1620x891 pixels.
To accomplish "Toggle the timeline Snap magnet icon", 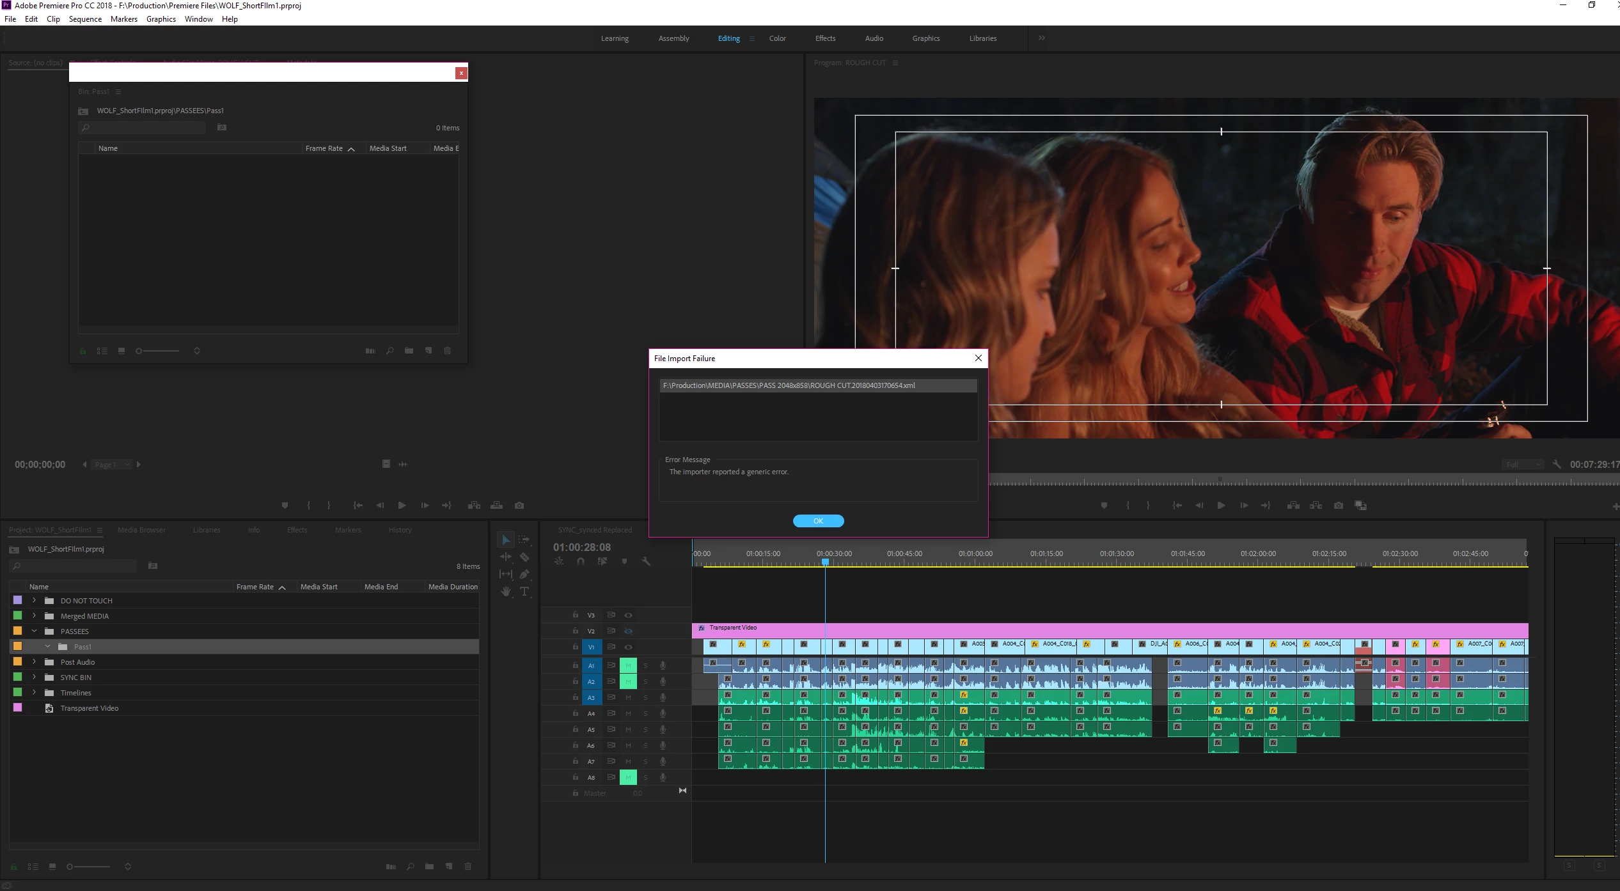I will [581, 561].
